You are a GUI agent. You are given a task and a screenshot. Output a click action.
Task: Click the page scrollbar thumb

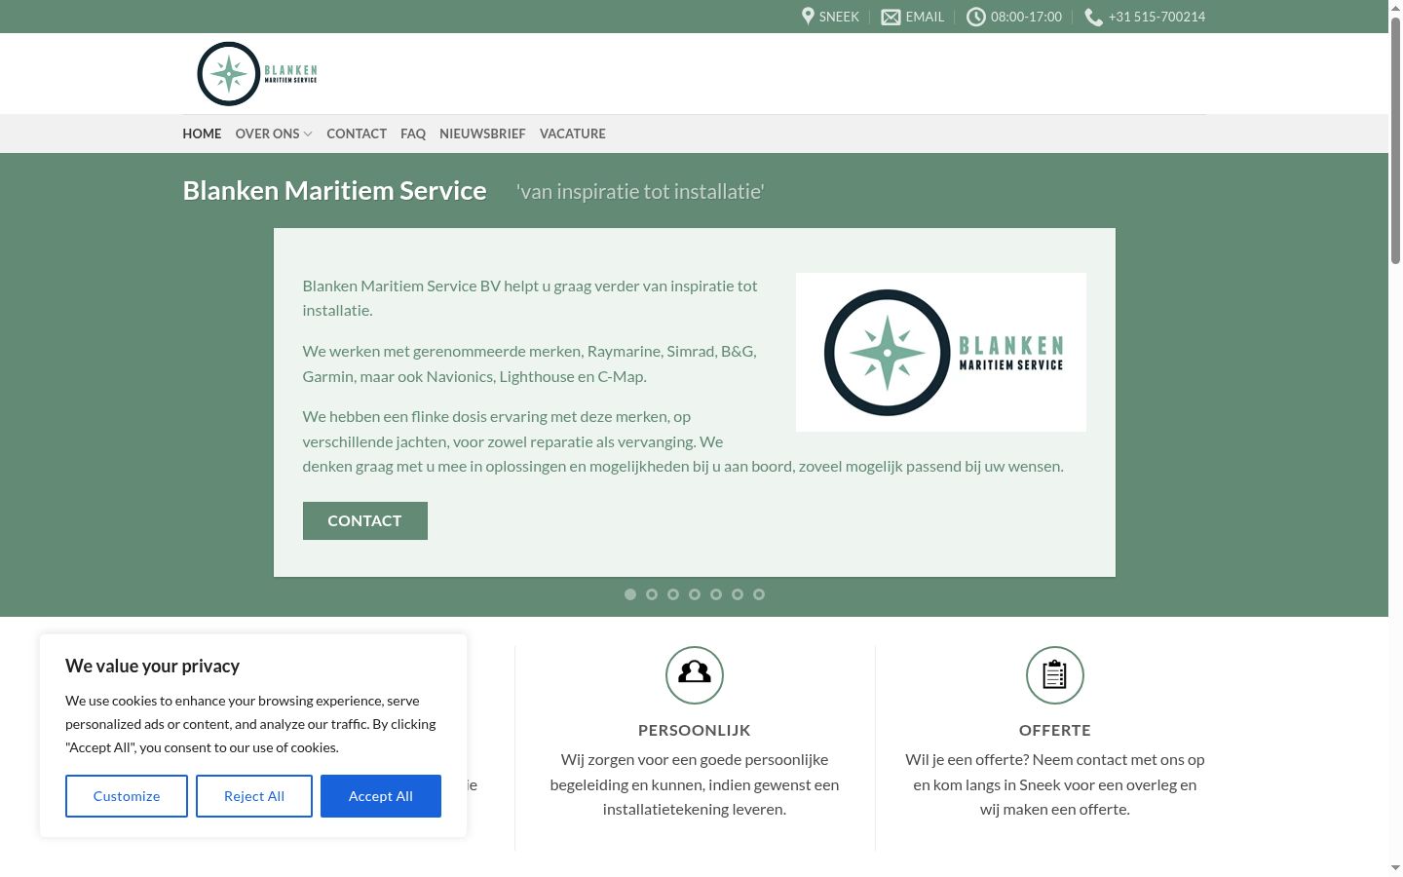(x=1395, y=139)
